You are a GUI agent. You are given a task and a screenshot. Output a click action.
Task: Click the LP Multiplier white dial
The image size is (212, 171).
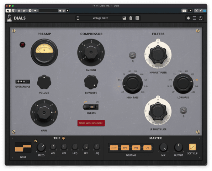tap(158, 111)
